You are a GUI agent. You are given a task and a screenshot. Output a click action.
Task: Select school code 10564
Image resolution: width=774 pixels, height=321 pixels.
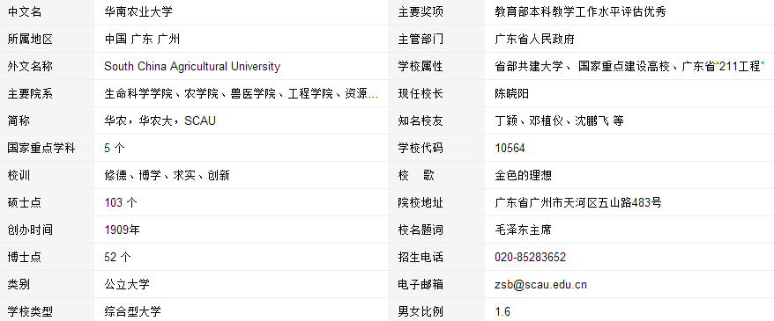pos(510,148)
